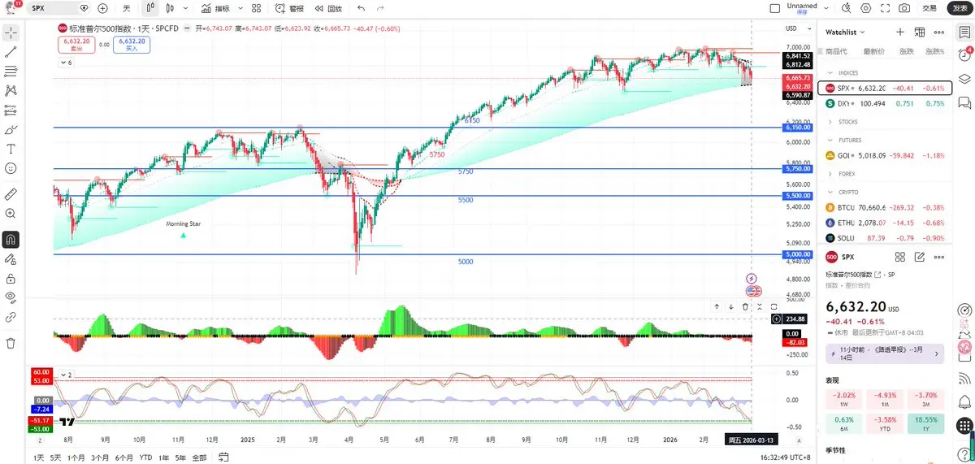This screenshot has width=975, height=464.
Task: Select the ruler measure tool
Action: (11, 194)
